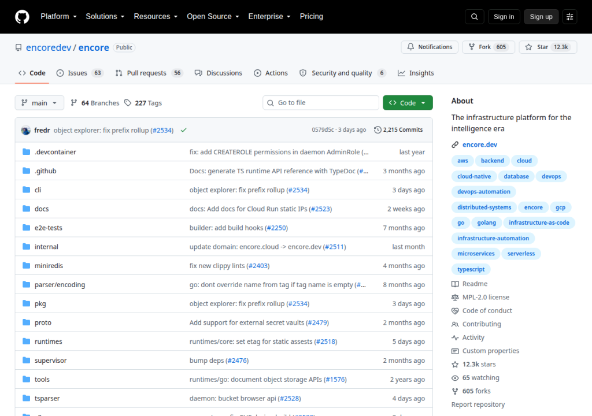Switch to the Actions tab

(x=271, y=73)
